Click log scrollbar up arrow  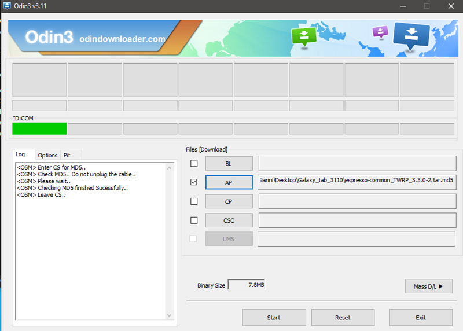click(169, 168)
